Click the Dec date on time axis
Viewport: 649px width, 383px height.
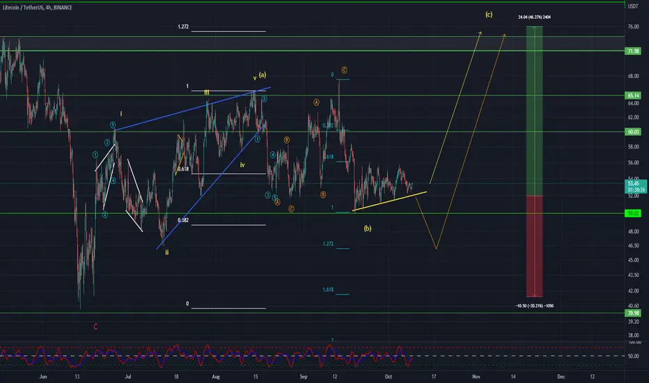click(561, 376)
